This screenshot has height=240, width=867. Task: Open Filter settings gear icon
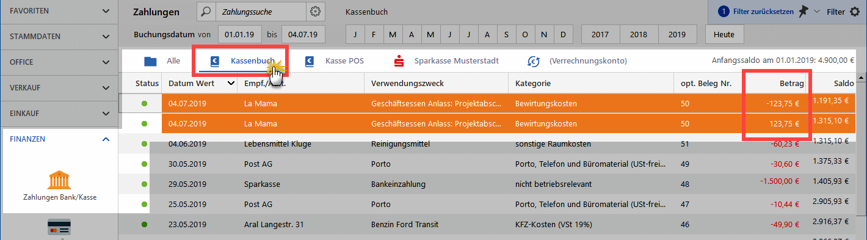(855, 12)
